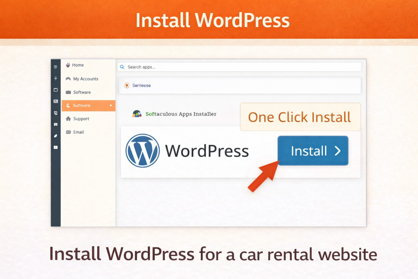Viewport: 418px width, 279px height.
Task: Click the Search apps input field
Action: (x=239, y=67)
